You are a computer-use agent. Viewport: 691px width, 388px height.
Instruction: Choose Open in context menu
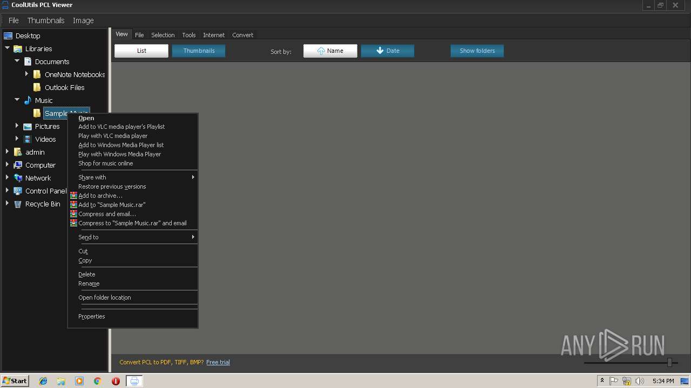[133, 118]
